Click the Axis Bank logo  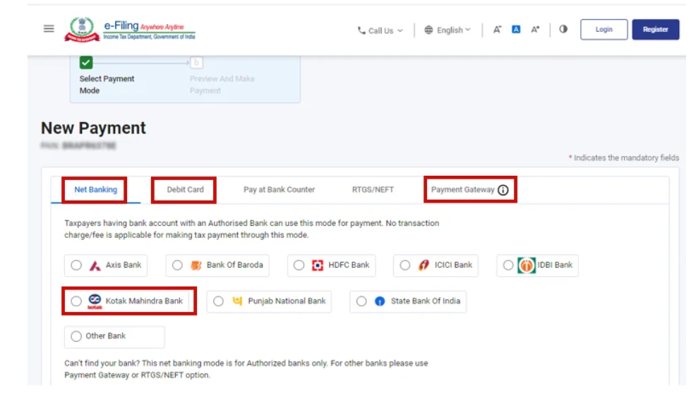click(95, 265)
